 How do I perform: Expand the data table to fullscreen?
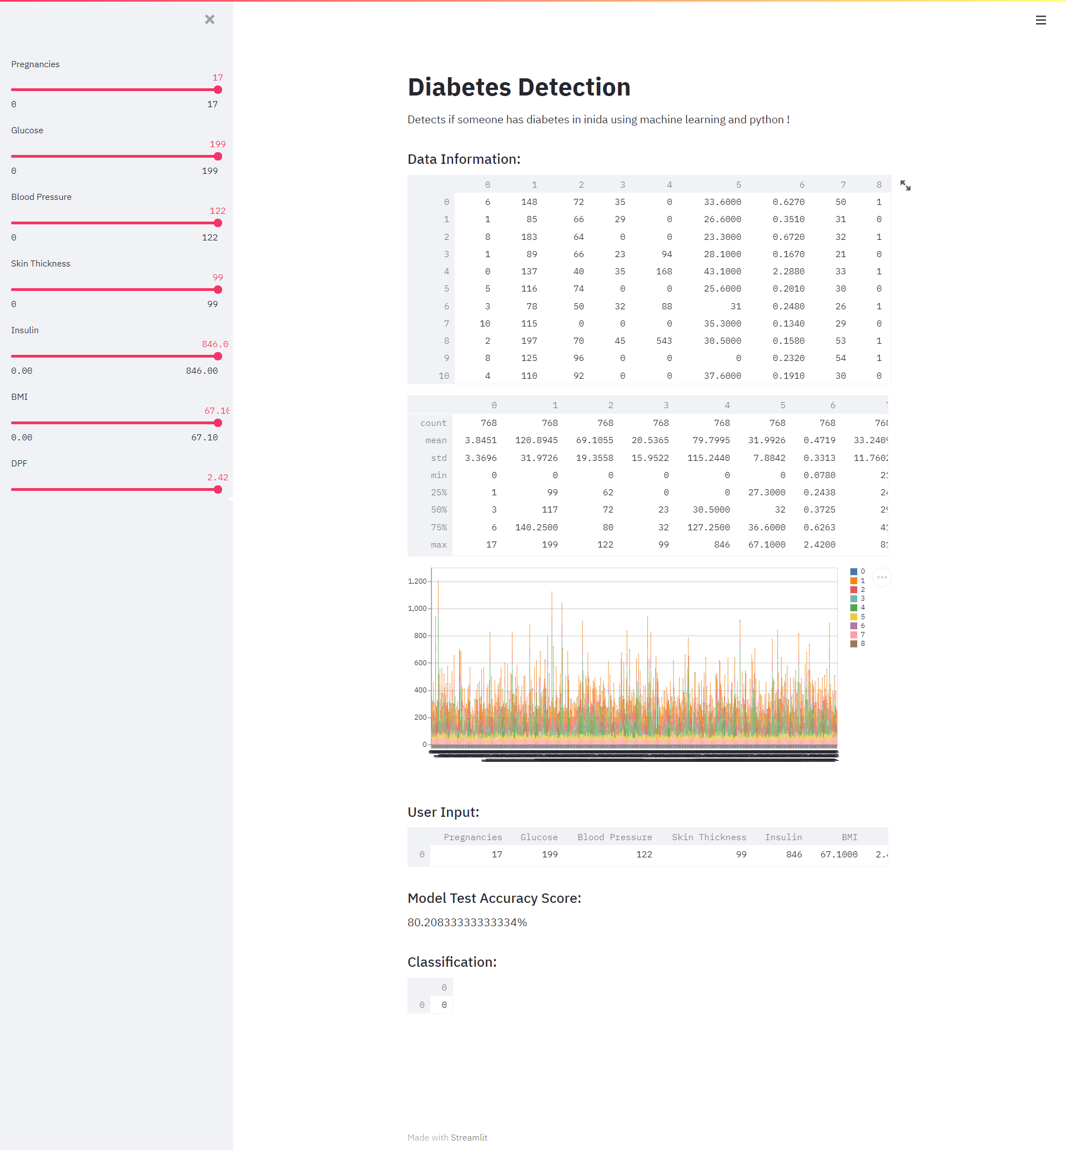pyautogui.click(x=906, y=186)
